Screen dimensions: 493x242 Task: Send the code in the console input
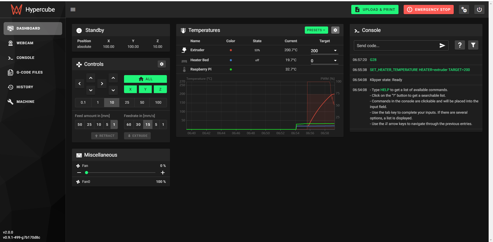coord(442,46)
